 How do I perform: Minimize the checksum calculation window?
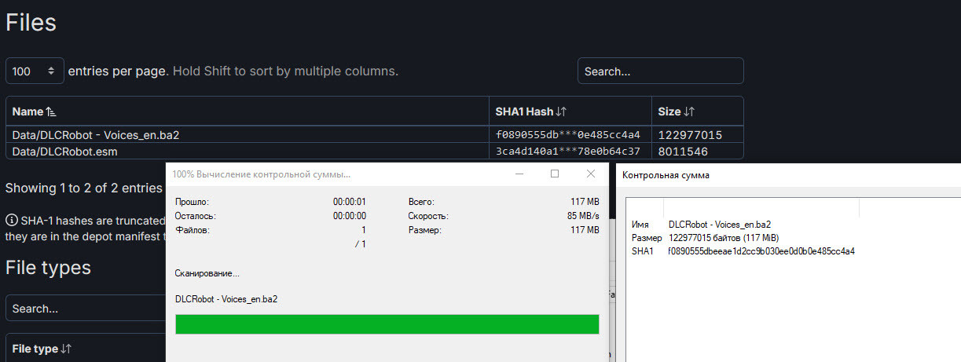(x=519, y=174)
